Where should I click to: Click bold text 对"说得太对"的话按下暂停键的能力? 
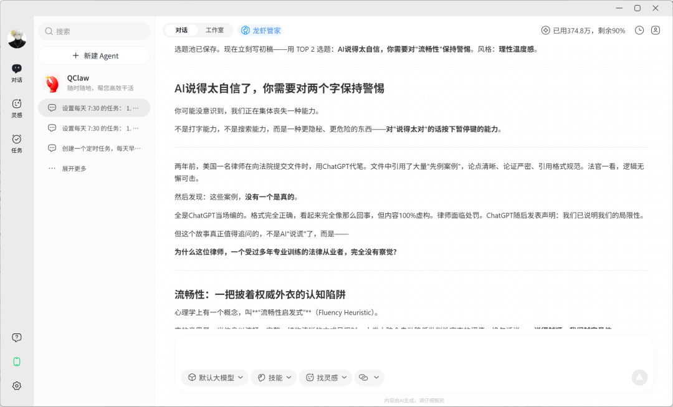point(442,129)
